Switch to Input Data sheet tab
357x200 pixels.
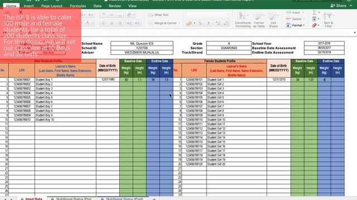(32, 198)
